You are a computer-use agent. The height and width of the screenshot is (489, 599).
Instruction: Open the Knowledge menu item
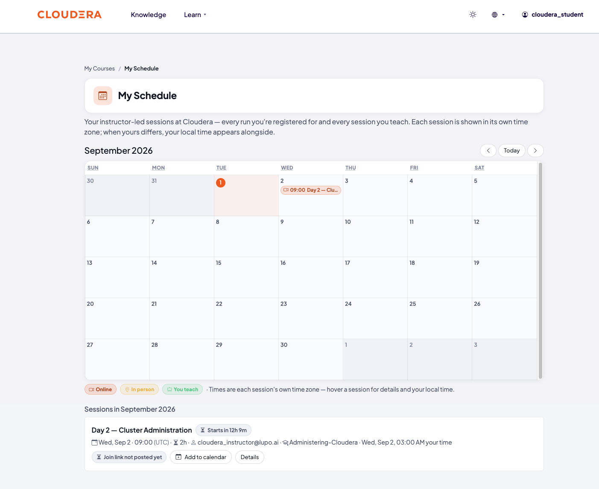[149, 15]
